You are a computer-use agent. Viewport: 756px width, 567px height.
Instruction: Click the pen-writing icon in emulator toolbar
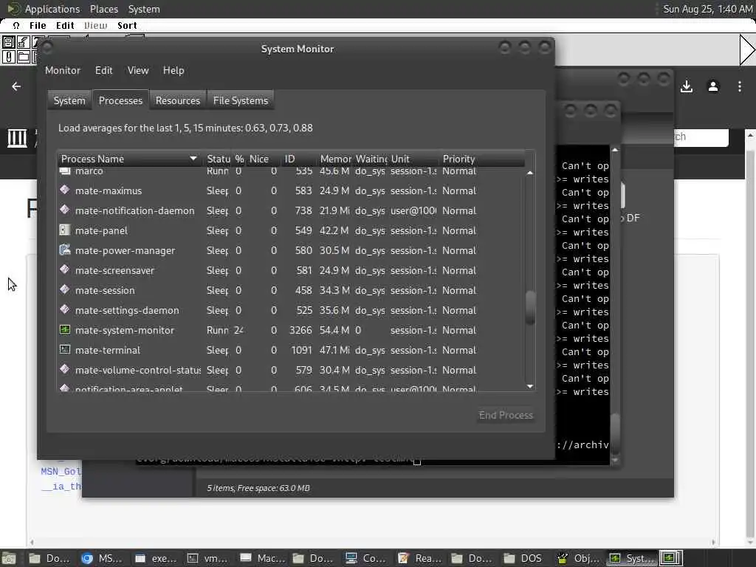pyautogui.click(x=23, y=42)
